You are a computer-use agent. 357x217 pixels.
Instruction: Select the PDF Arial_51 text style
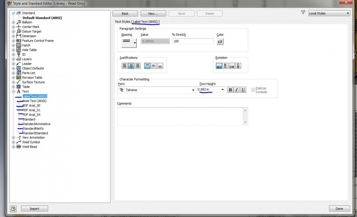pyautogui.click(x=31, y=110)
